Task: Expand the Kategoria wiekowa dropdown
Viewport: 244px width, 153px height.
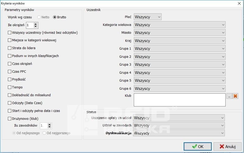Action: [179, 25]
